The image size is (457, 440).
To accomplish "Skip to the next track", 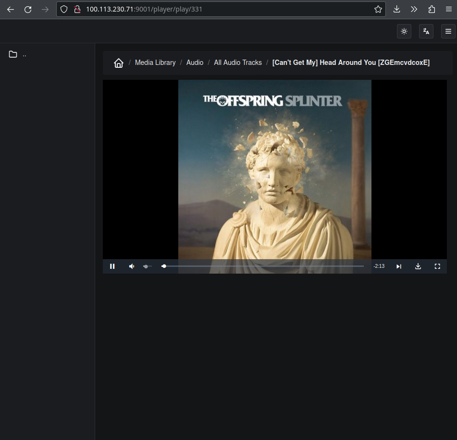I will [x=398, y=266].
